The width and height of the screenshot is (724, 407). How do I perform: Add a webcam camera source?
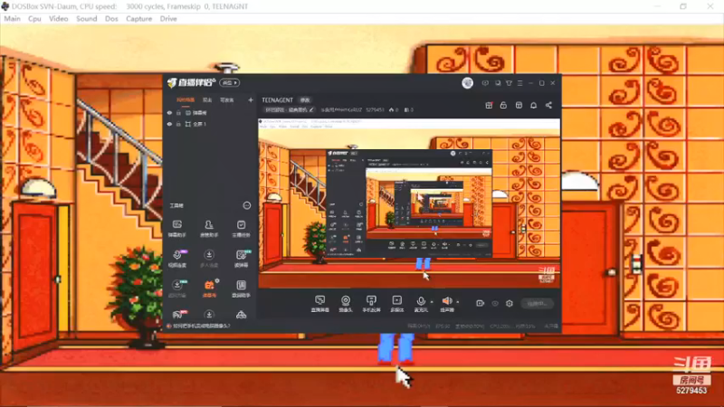[346, 304]
